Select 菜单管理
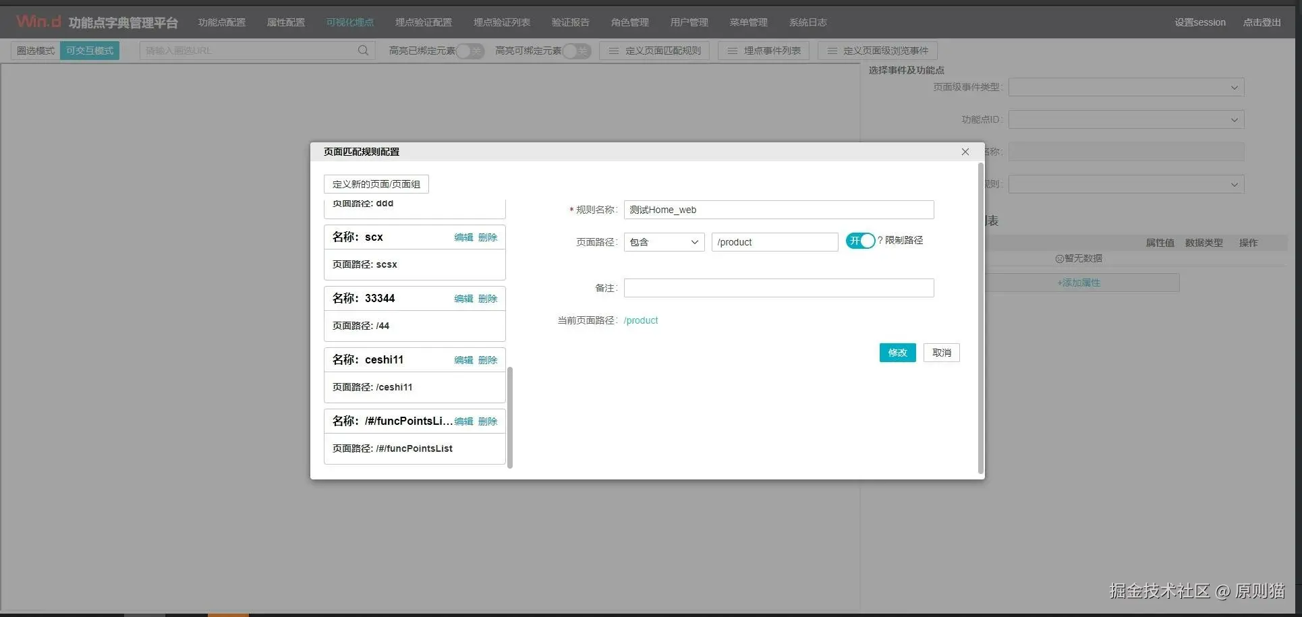 [x=749, y=22]
